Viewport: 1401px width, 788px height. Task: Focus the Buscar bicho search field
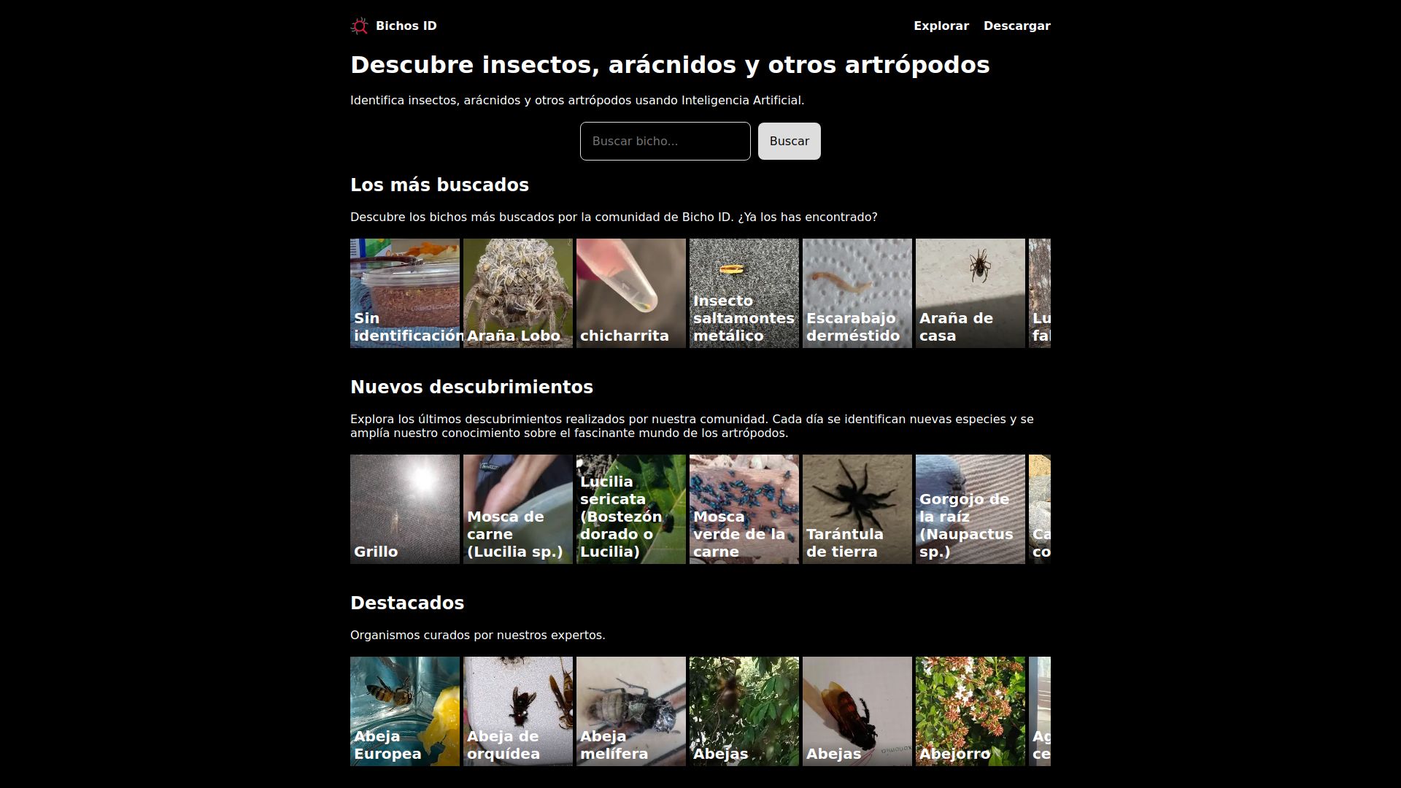(x=665, y=142)
